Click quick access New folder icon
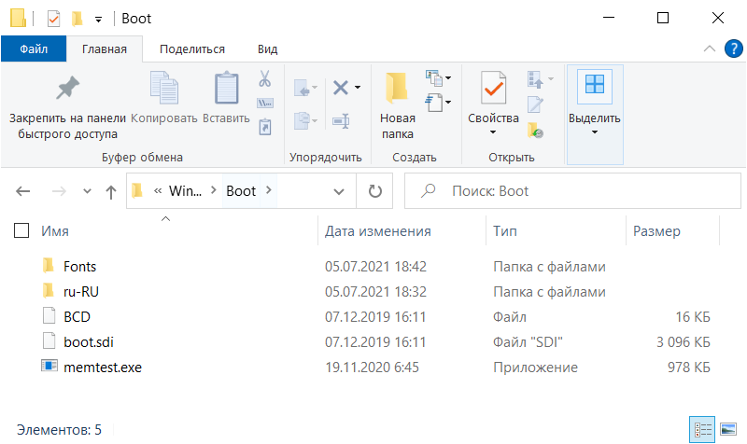 pos(77,19)
